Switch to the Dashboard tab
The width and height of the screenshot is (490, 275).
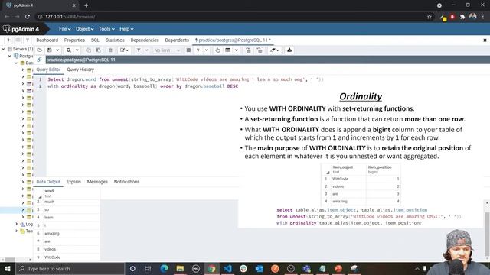(x=47, y=40)
